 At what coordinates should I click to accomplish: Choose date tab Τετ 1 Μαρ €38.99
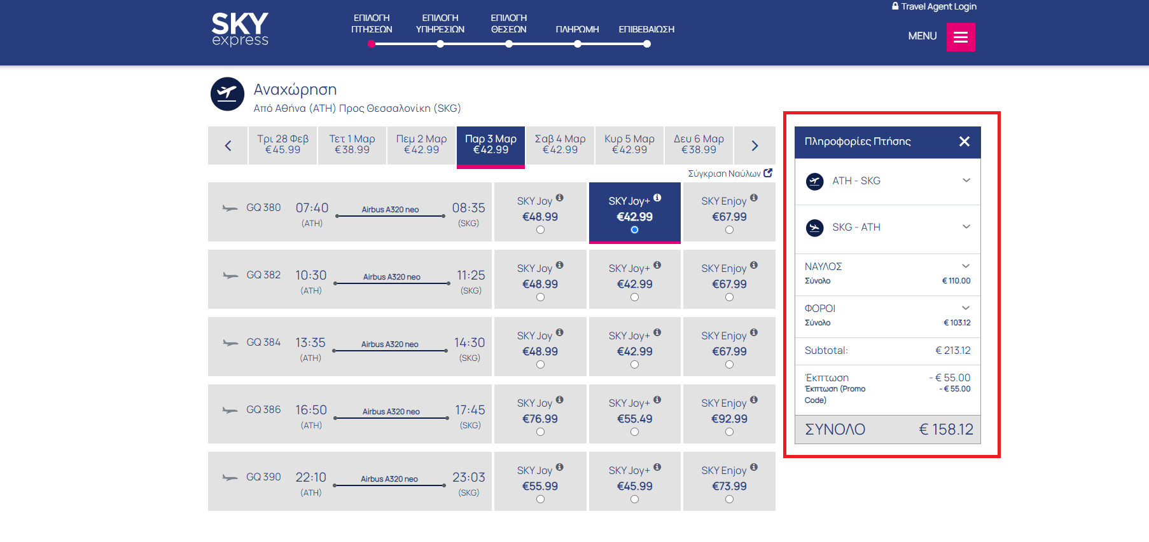pyautogui.click(x=352, y=145)
